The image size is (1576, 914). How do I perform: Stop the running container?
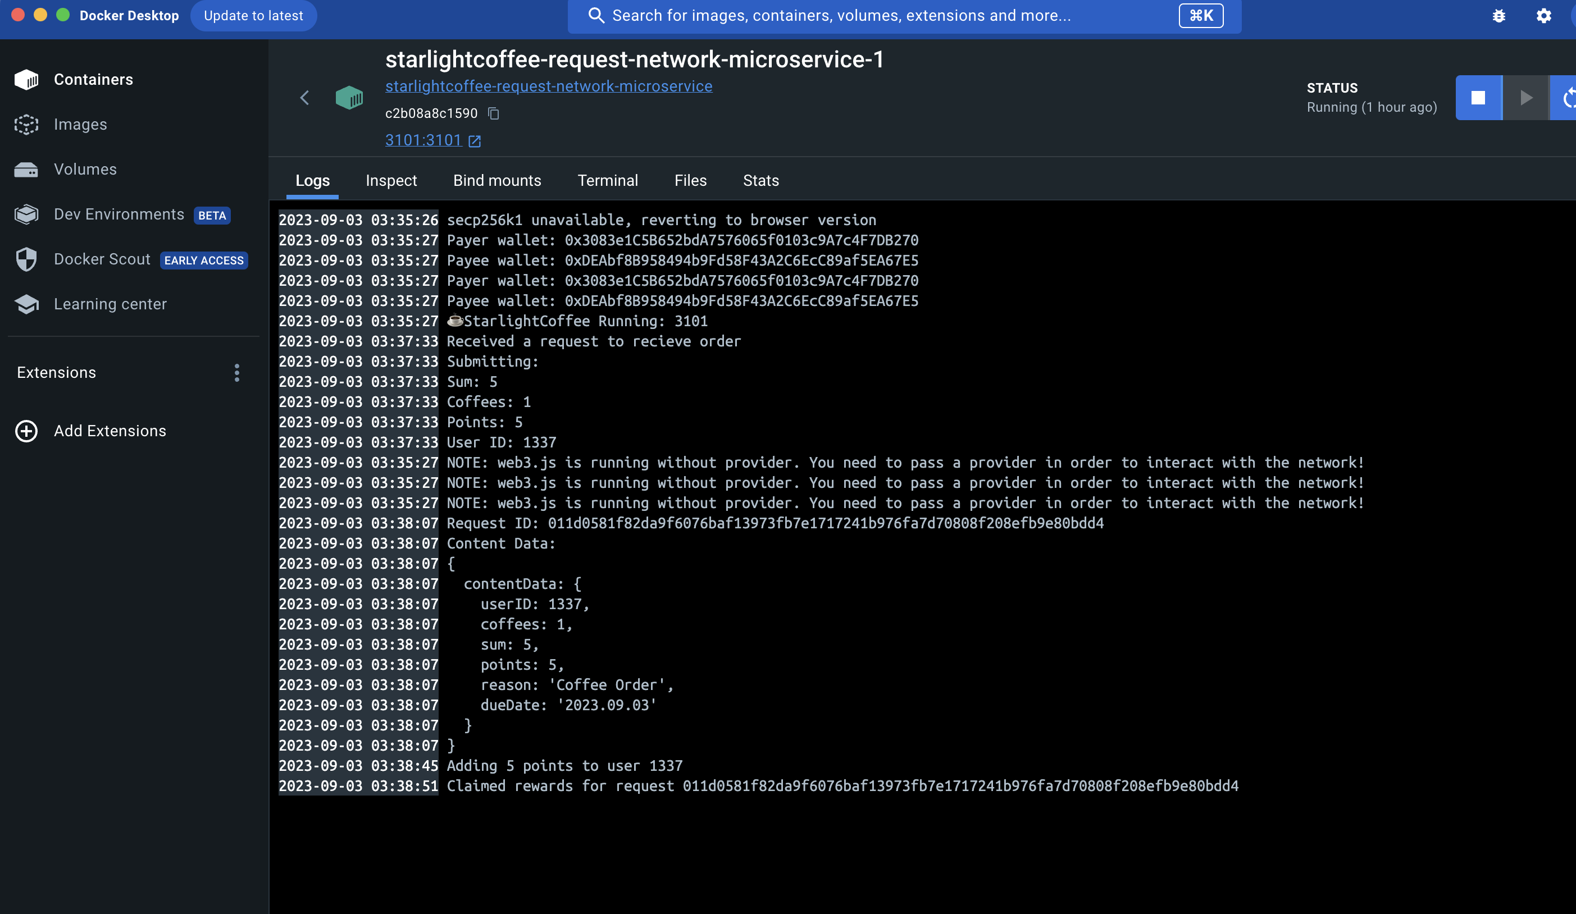point(1478,98)
